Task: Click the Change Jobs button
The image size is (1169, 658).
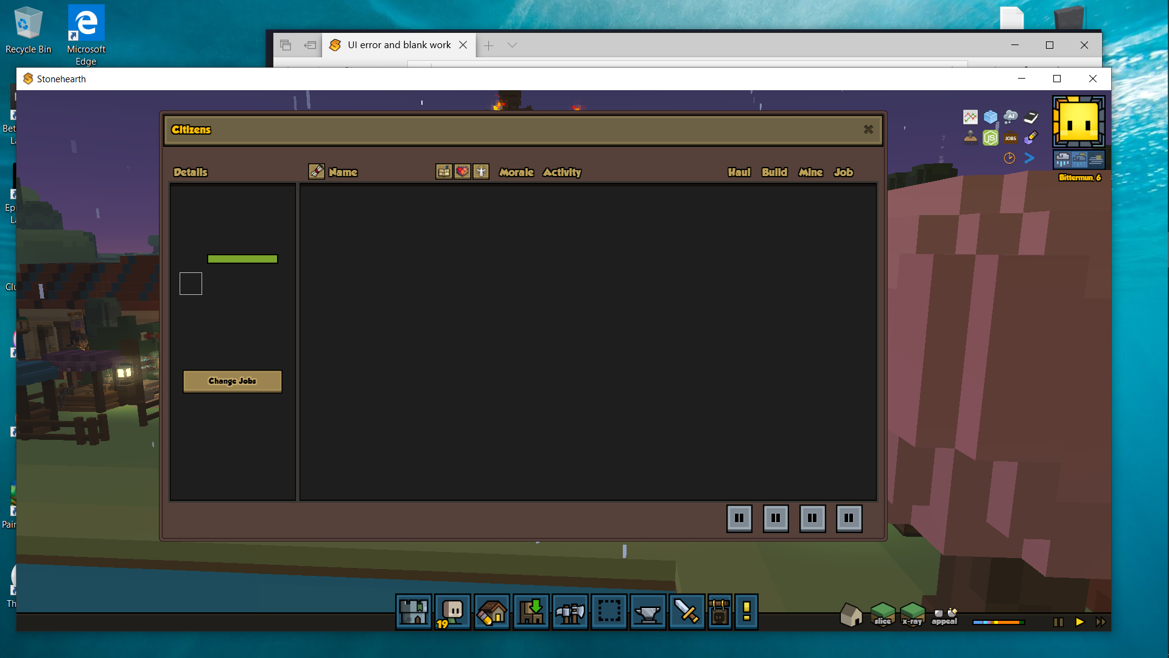Action: click(233, 381)
